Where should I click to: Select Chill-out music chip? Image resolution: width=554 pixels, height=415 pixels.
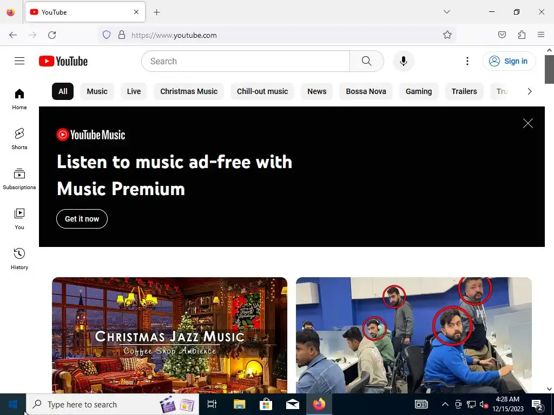(x=262, y=91)
